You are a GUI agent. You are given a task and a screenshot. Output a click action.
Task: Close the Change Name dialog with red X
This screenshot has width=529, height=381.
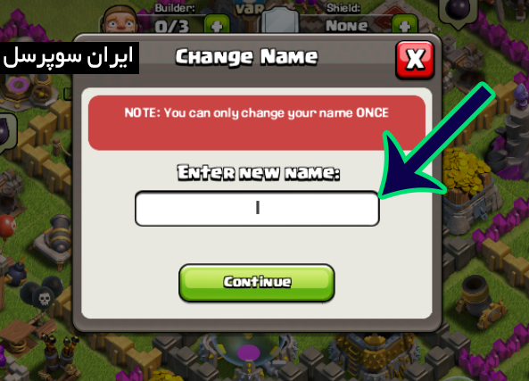pyautogui.click(x=415, y=60)
